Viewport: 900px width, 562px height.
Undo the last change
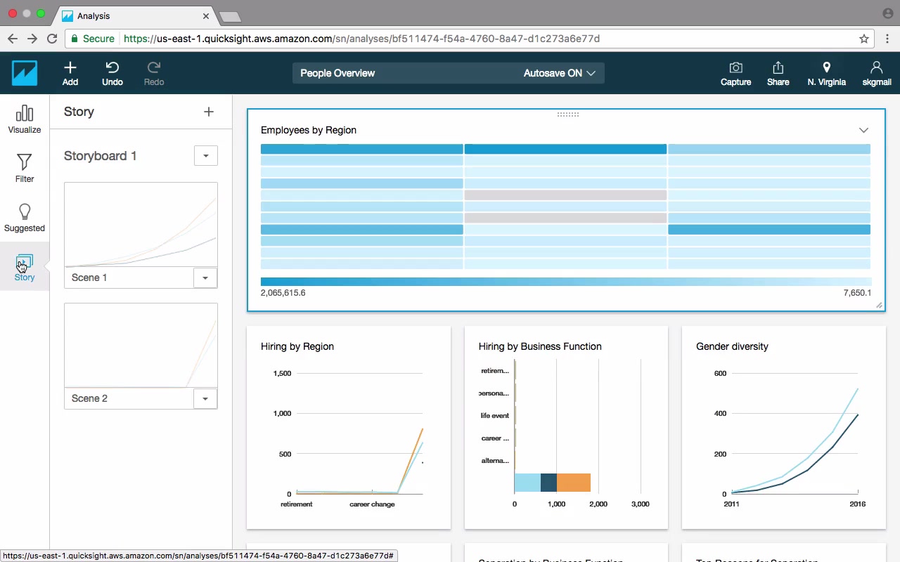pyautogui.click(x=112, y=73)
